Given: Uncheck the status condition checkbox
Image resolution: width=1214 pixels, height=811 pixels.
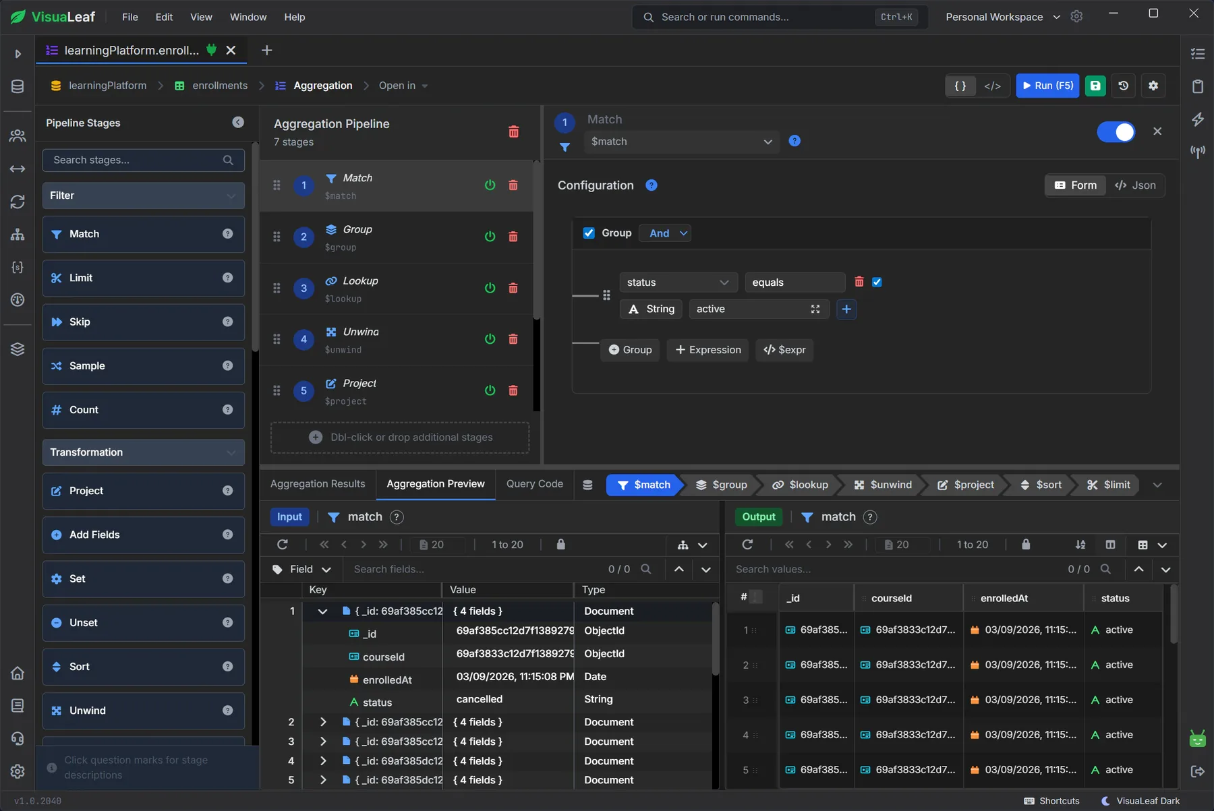Looking at the screenshot, I should pos(877,282).
